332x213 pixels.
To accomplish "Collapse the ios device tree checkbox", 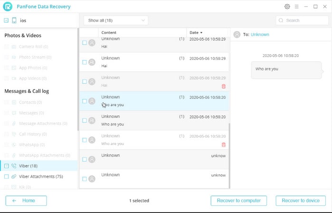I will (x=6, y=20).
